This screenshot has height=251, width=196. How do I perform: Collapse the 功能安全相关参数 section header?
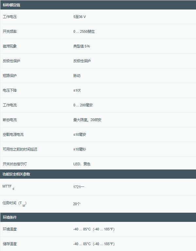[16, 174]
